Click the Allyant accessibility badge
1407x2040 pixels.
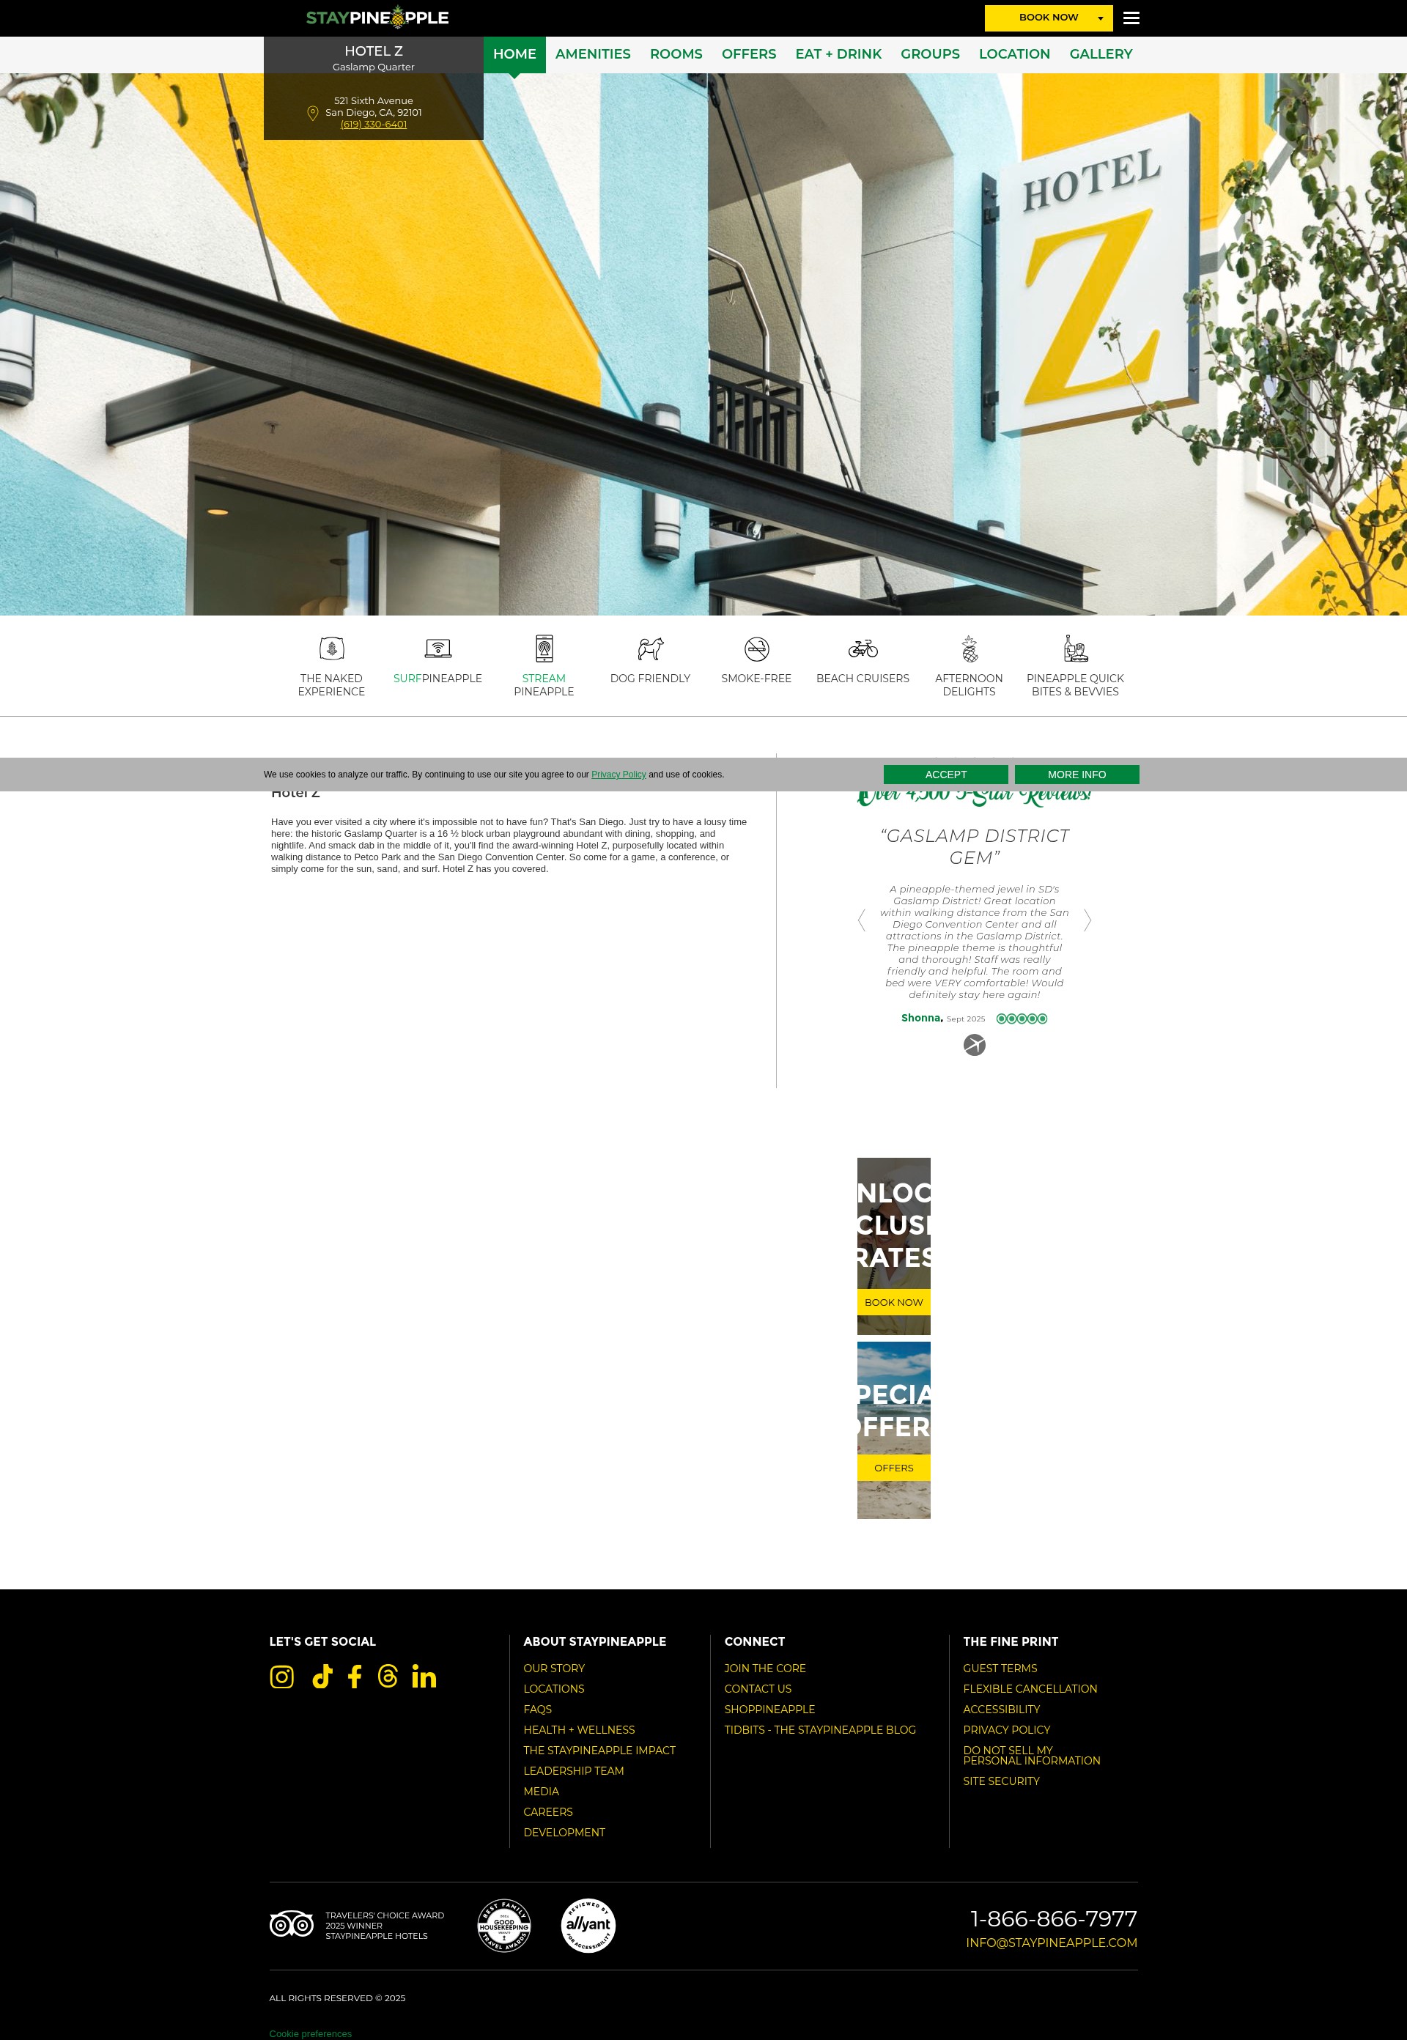pos(588,1926)
